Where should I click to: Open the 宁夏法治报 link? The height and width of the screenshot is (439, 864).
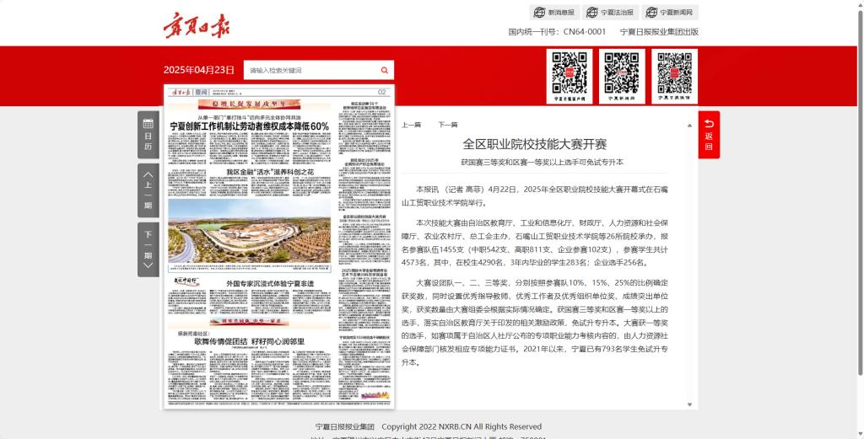pyautogui.click(x=610, y=13)
